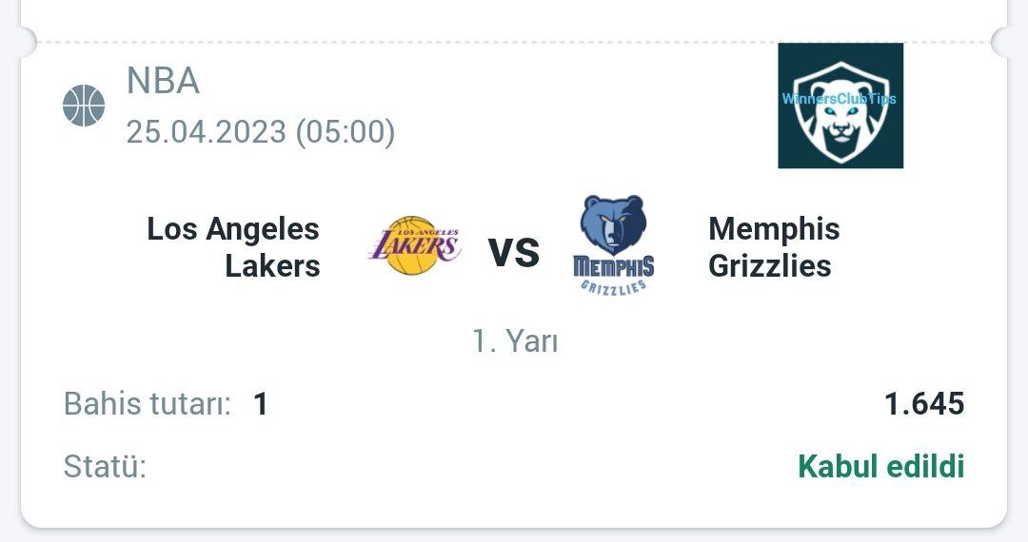The width and height of the screenshot is (1028, 542).
Task: Select the Los Angeles Lakers logo
Action: [x=414, y=244]
